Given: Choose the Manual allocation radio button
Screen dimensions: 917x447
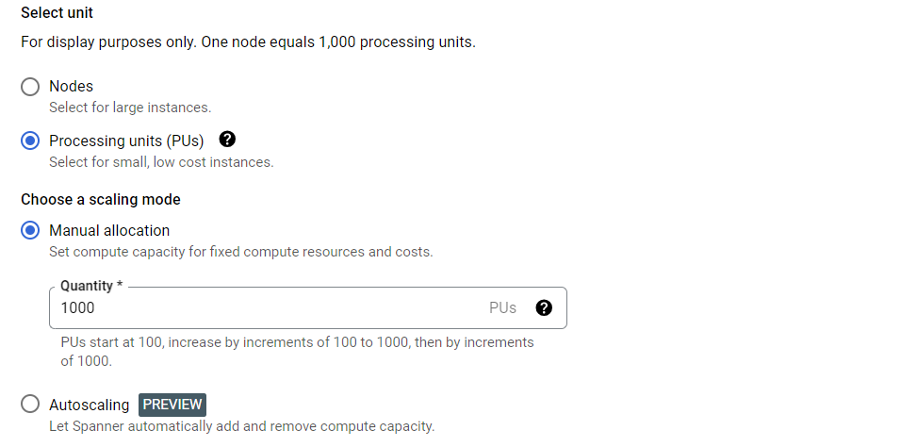Looking at the screenshot, I should pyautogui.click(x=31, y=230).
